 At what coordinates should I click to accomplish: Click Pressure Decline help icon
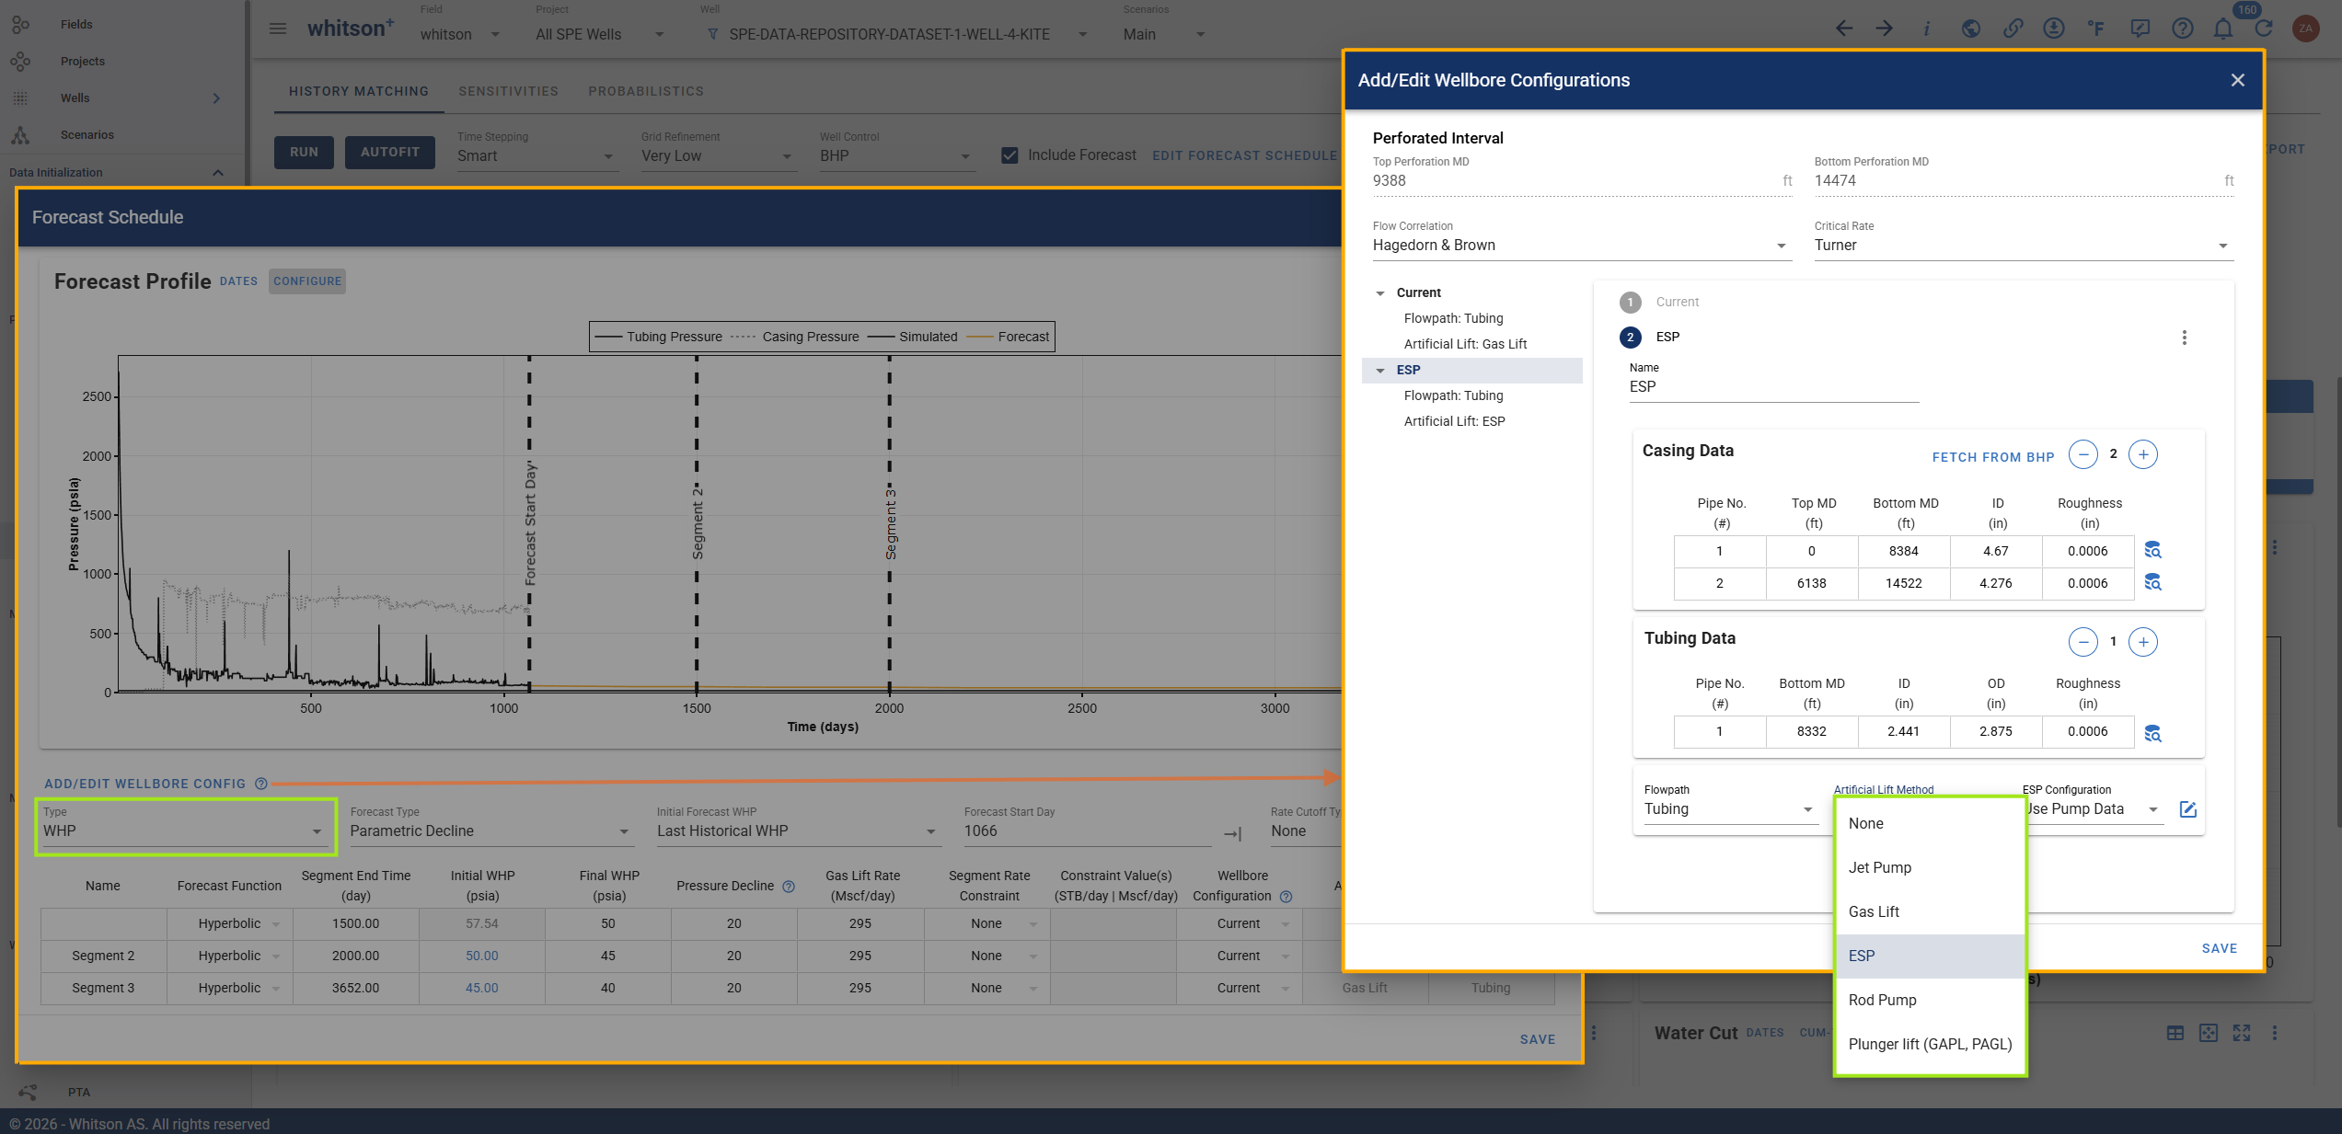[789, 887]
